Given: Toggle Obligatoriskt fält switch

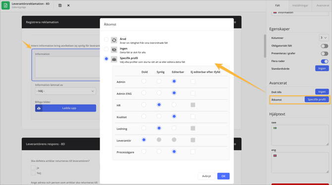Looking at the screenshot, I should 325,46.
